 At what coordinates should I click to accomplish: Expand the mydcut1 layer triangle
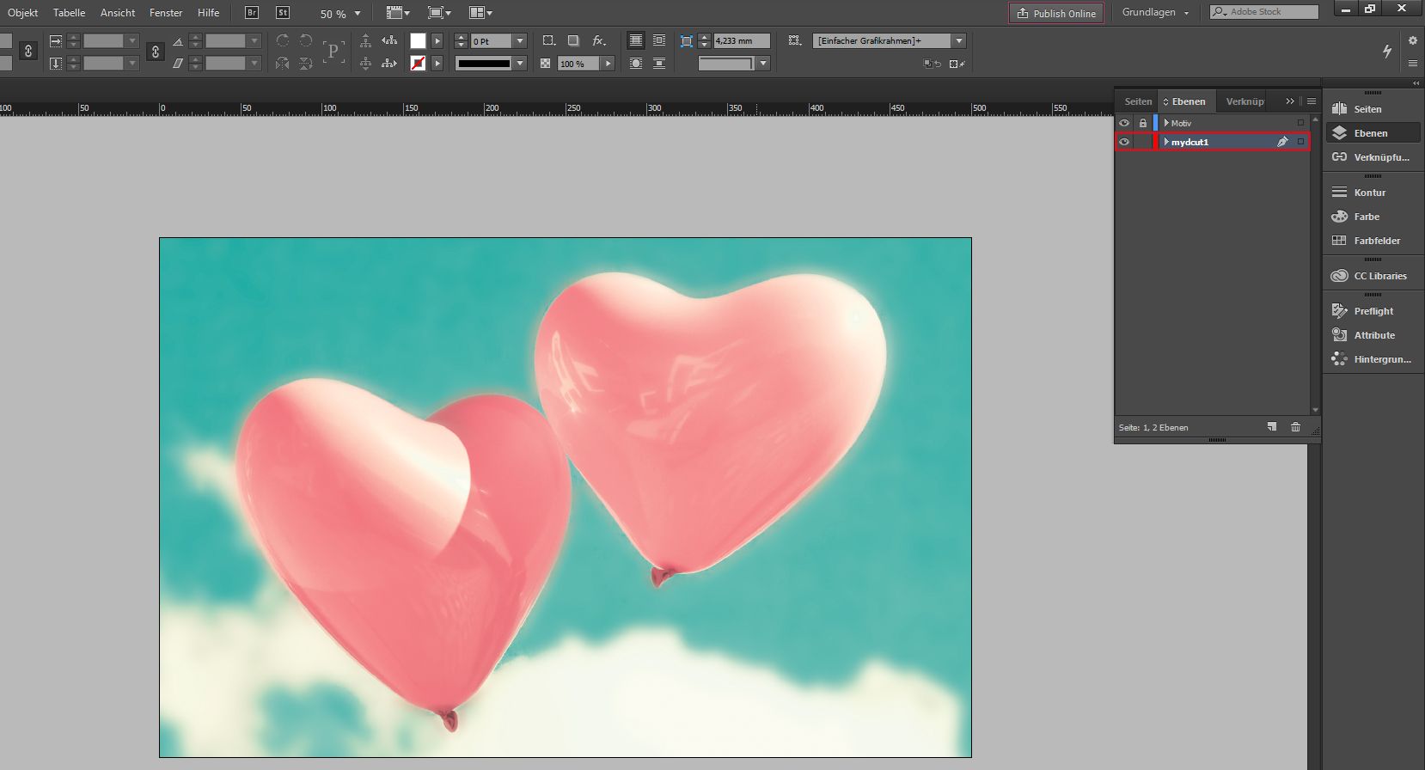(x=1166, y=142)
